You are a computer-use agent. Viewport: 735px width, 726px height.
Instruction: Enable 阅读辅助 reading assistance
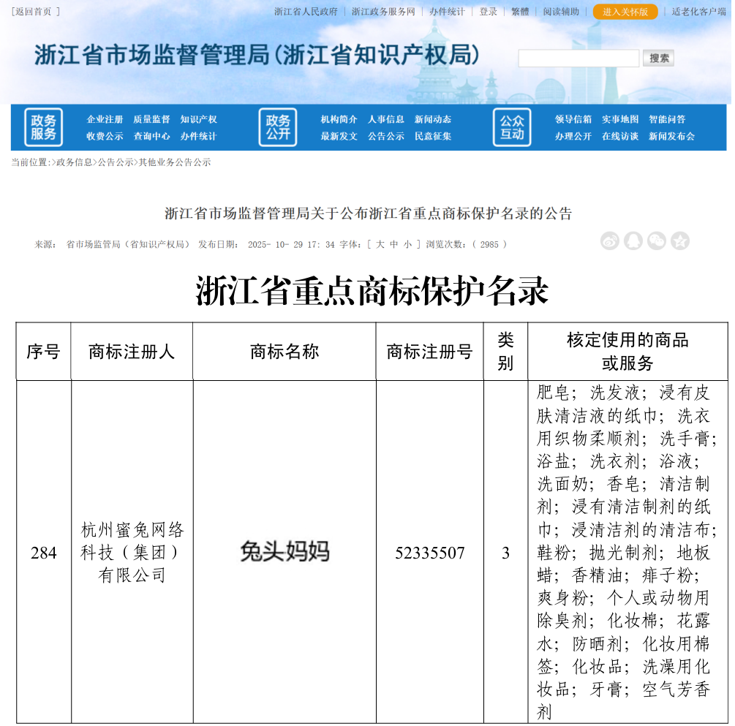pyautogui.click(x=559, y=11)
